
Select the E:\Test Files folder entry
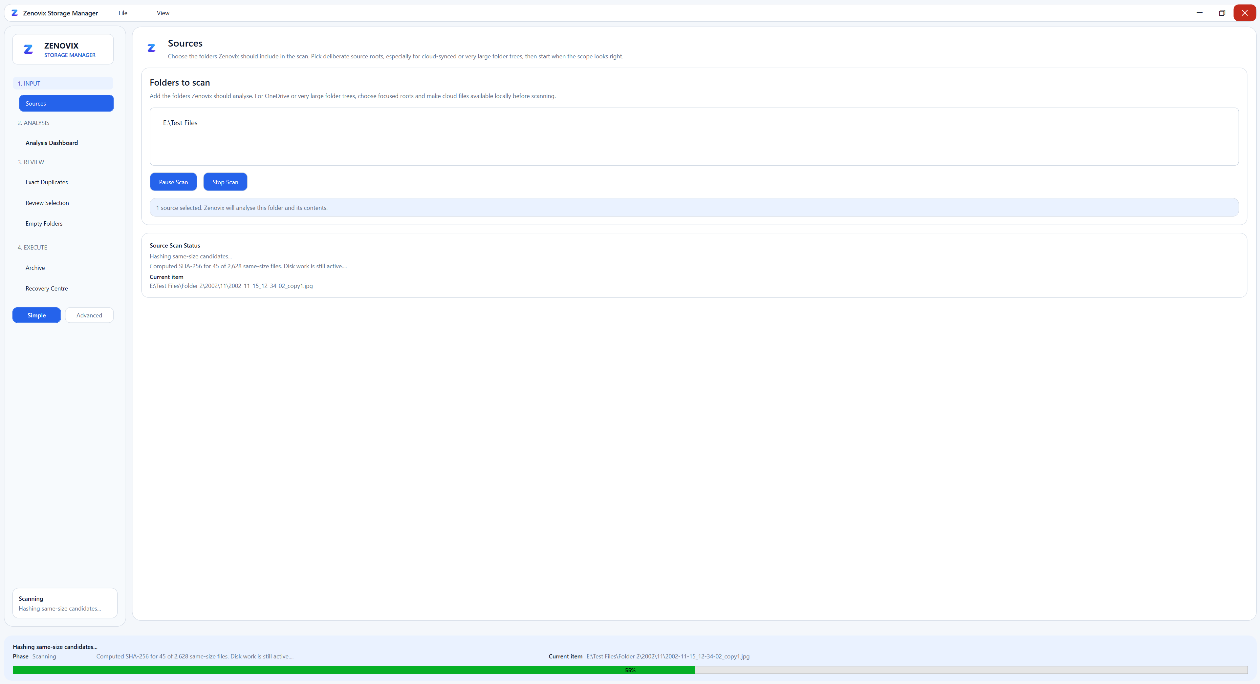pos(181,123)
